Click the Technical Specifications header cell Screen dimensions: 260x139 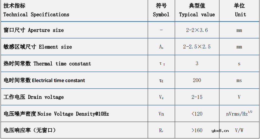[x=36, y=10]
